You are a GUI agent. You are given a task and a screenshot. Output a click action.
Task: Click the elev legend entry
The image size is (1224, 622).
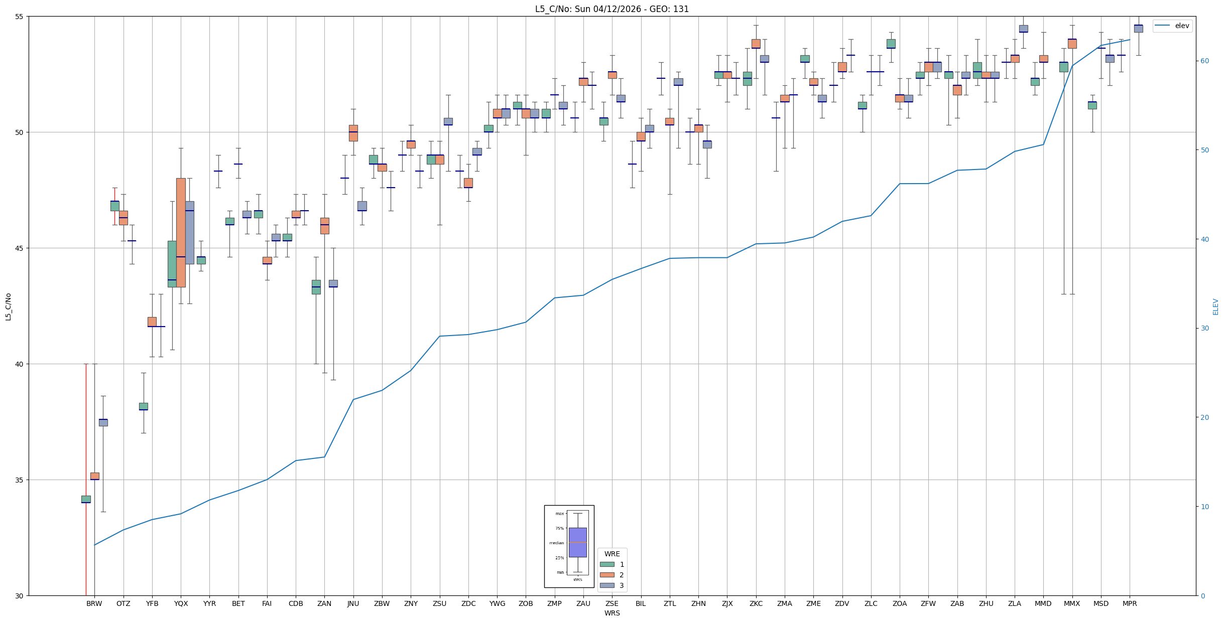click(x=1172, y=26)
